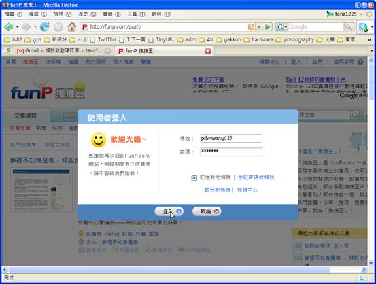
Task: Open the address bar URL dropdown
Action: pyautogui.click(x=259, y=27)
